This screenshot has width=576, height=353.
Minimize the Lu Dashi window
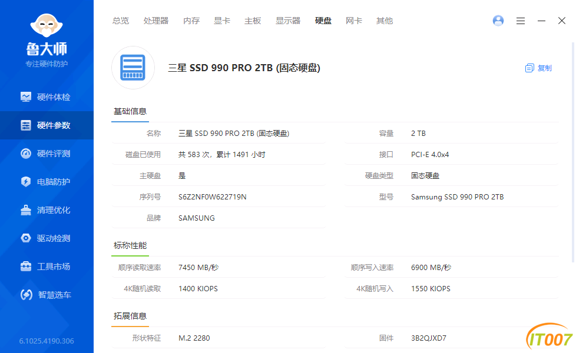tap(541, 21)
